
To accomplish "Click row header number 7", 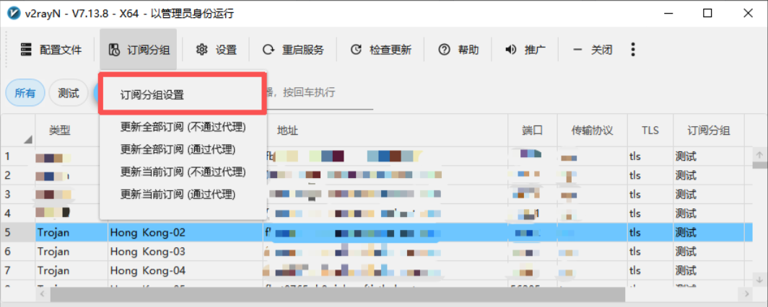I will [18, 270].
